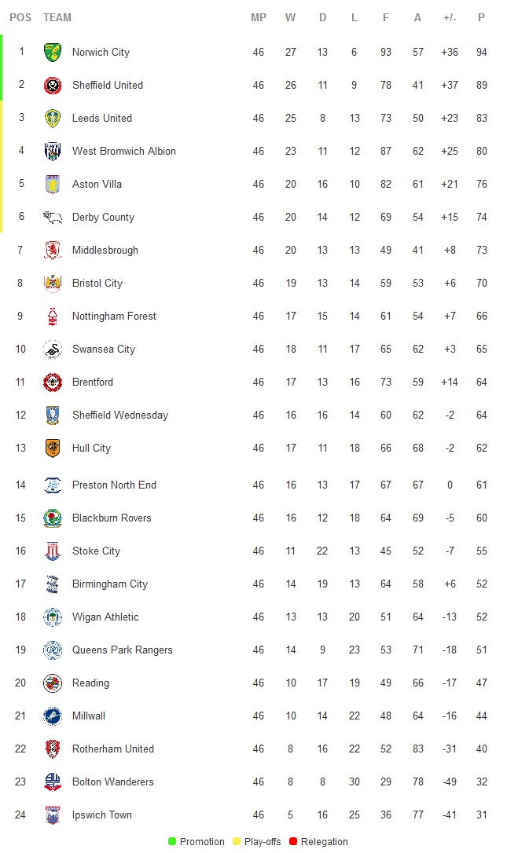Click the Aston Villa club crest
Viewport: 507px width, 853px height.
point(53,185)
